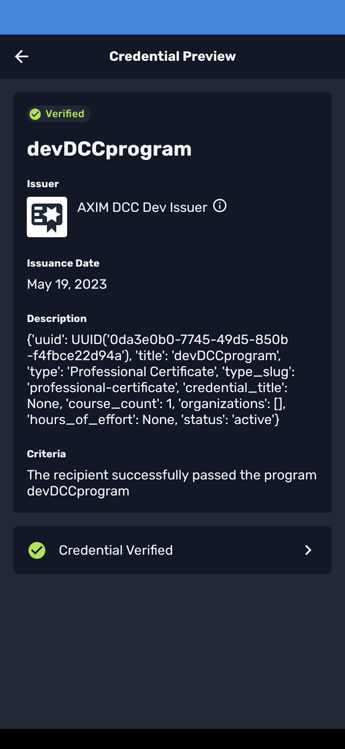Click the Issuance Date label
Screen dimensions: 345x749
point(63,263)
